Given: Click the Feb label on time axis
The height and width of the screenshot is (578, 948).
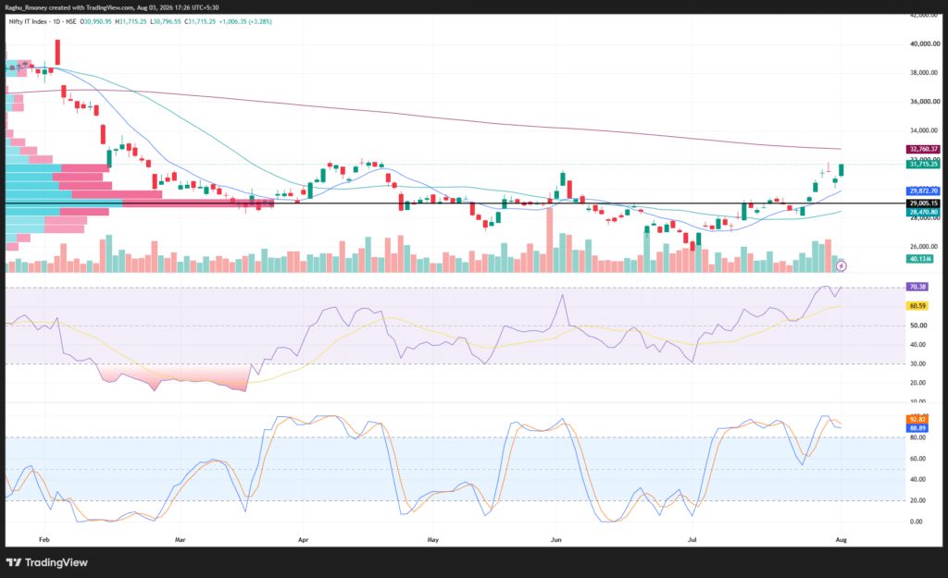Looking at the screenshot, I should pyautogui.click(x=44, y=540).
